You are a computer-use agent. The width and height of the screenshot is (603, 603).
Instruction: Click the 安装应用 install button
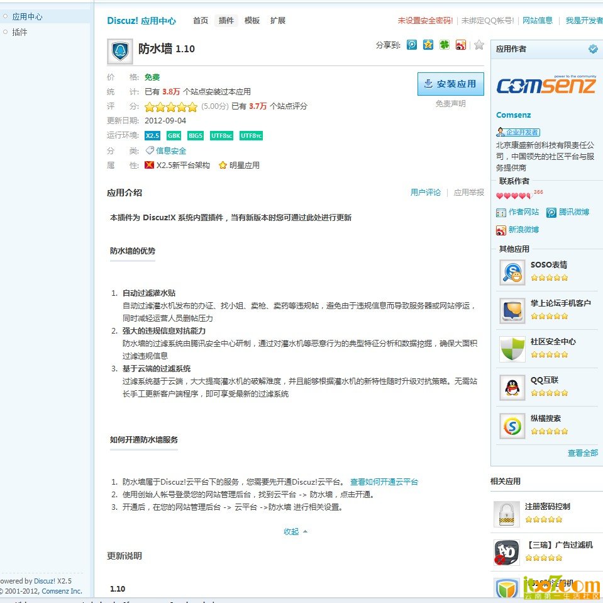[x=450, y=84]
